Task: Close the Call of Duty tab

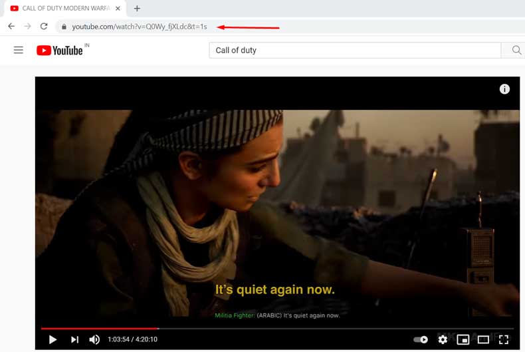Action: (118, 9)
